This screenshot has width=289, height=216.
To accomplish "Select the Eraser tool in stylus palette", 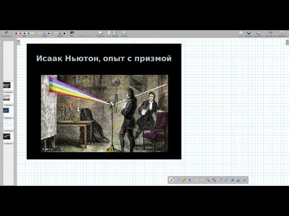I will click(x=177, y=180).
